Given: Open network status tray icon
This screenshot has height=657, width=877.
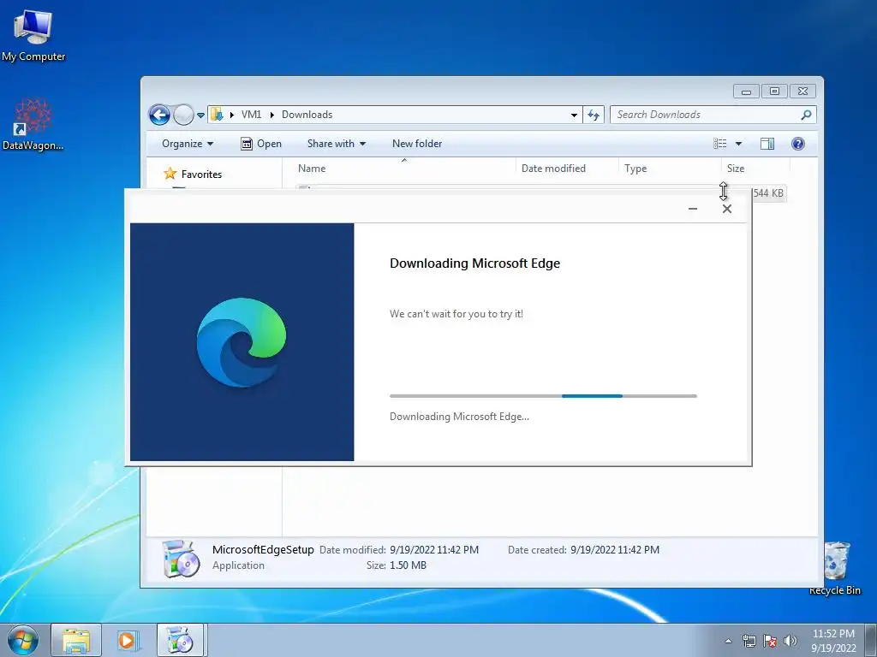Looking at the screenshot, I should coord(749,641).
